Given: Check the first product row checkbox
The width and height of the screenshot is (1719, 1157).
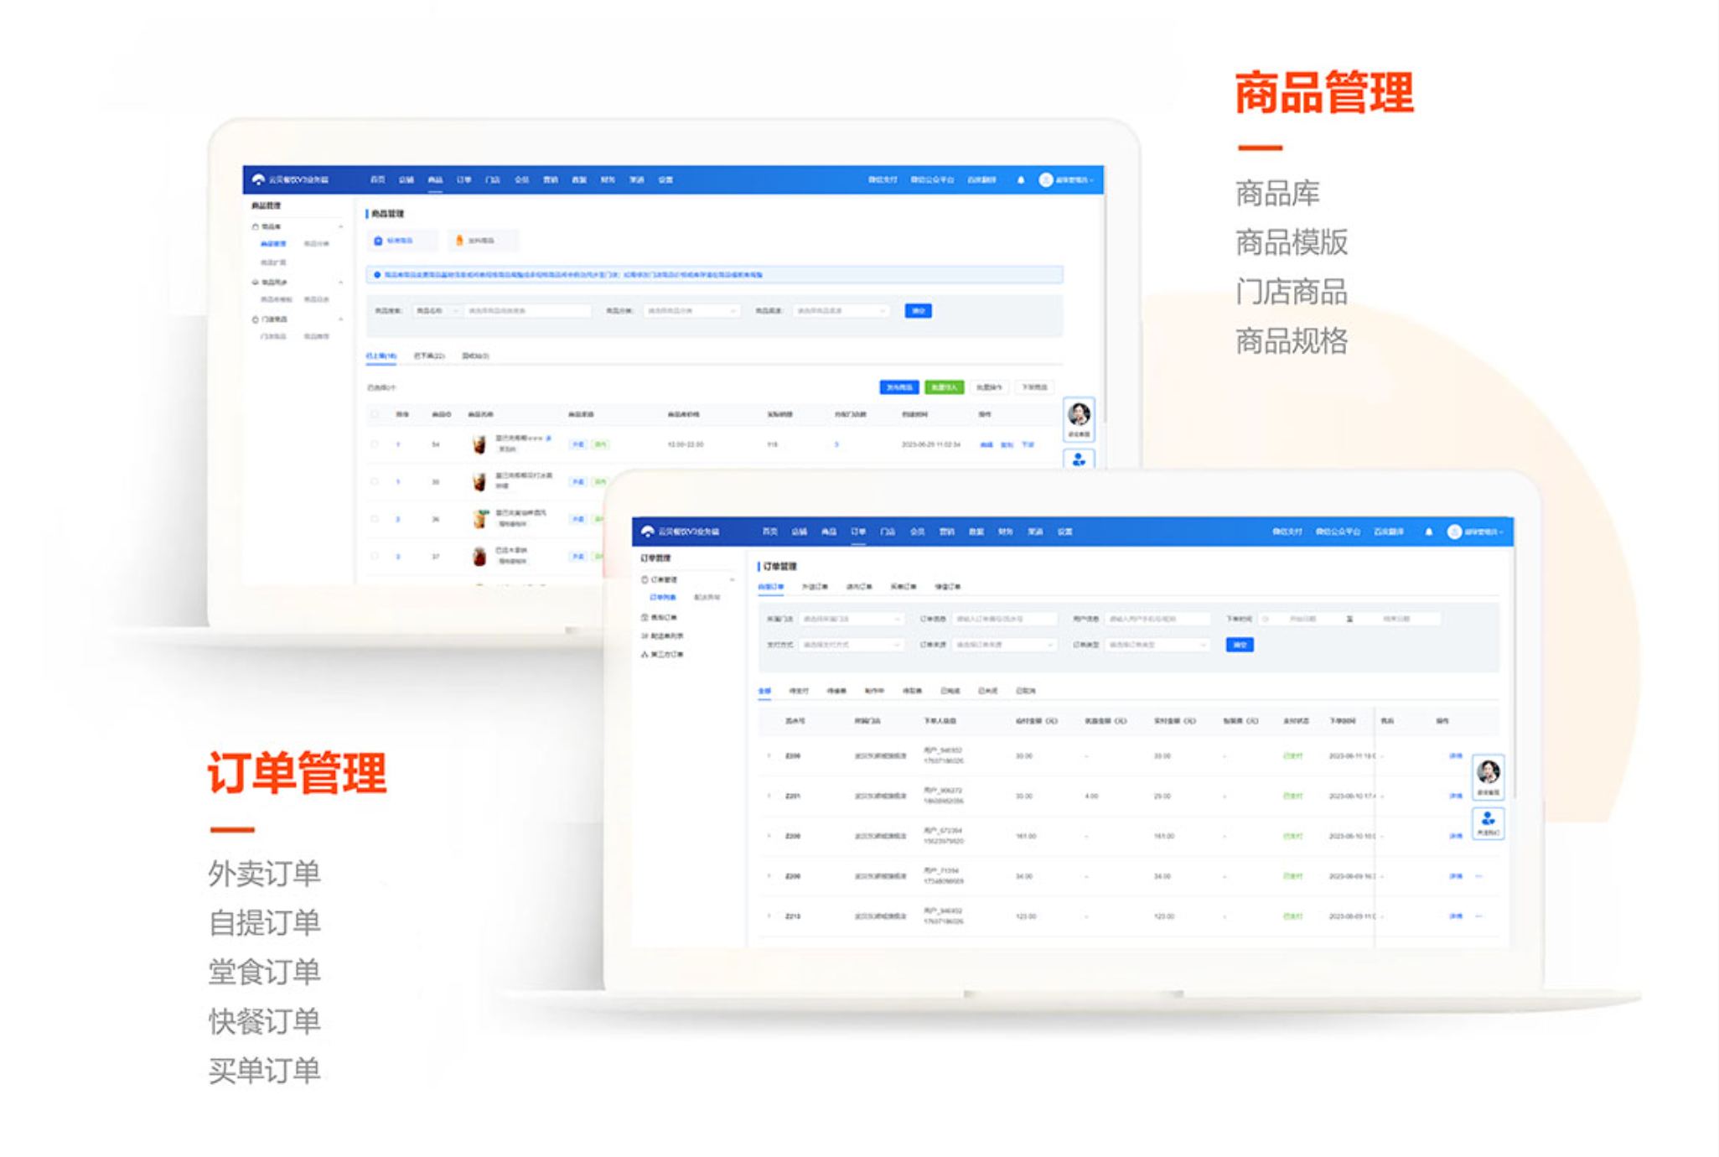Looking at the screenshot, I should click(375, 444).
